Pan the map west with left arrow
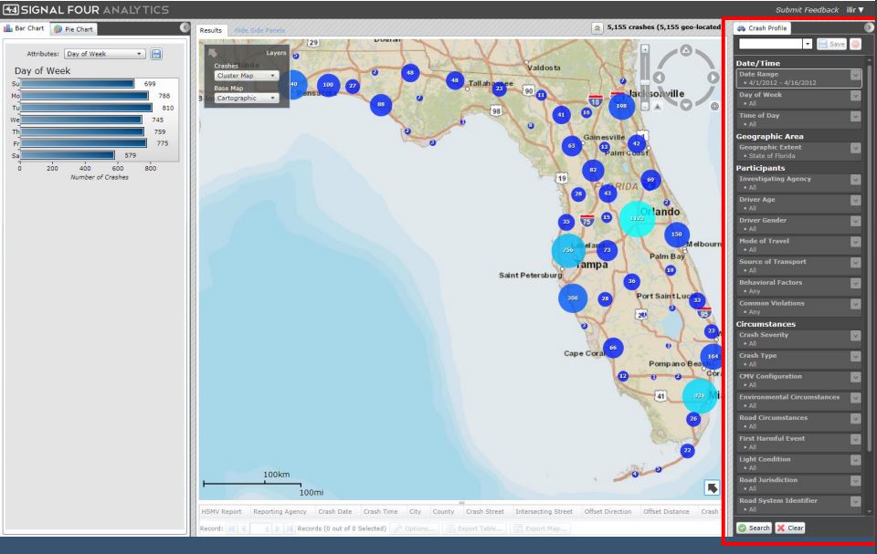This screenshot has height=554, width=877. pyautogui.click(x=660, y=78)
